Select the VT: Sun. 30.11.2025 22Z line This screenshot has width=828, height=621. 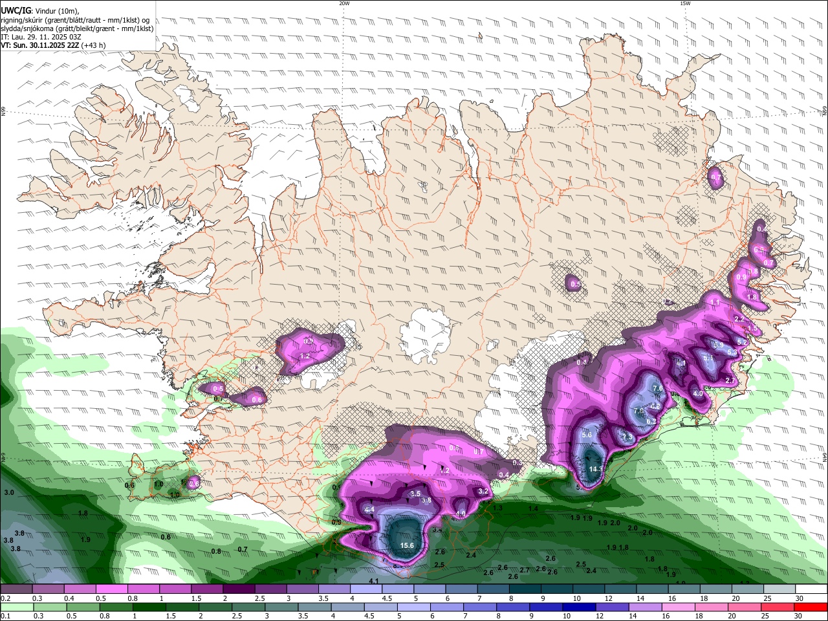[x=53, y=45]
